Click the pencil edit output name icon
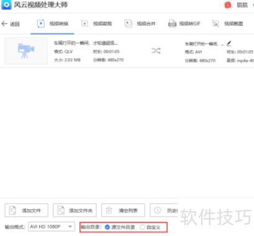254x236 pixels. 229,43
